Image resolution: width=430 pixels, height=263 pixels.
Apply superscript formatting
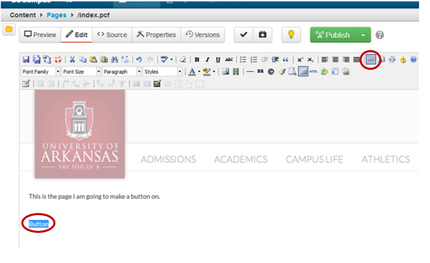click(300, 59)
